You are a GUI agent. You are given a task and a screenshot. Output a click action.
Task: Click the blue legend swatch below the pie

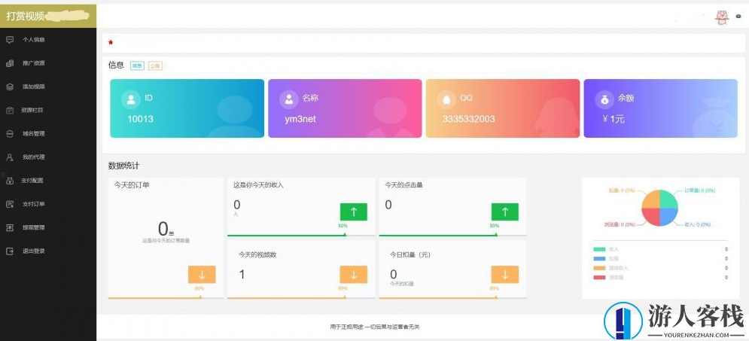(x=599, y=259)
